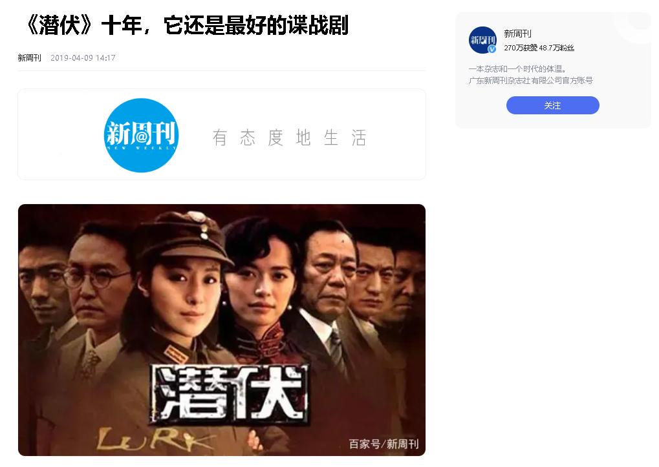Click the blue 关注 follow button

[552, 105]
